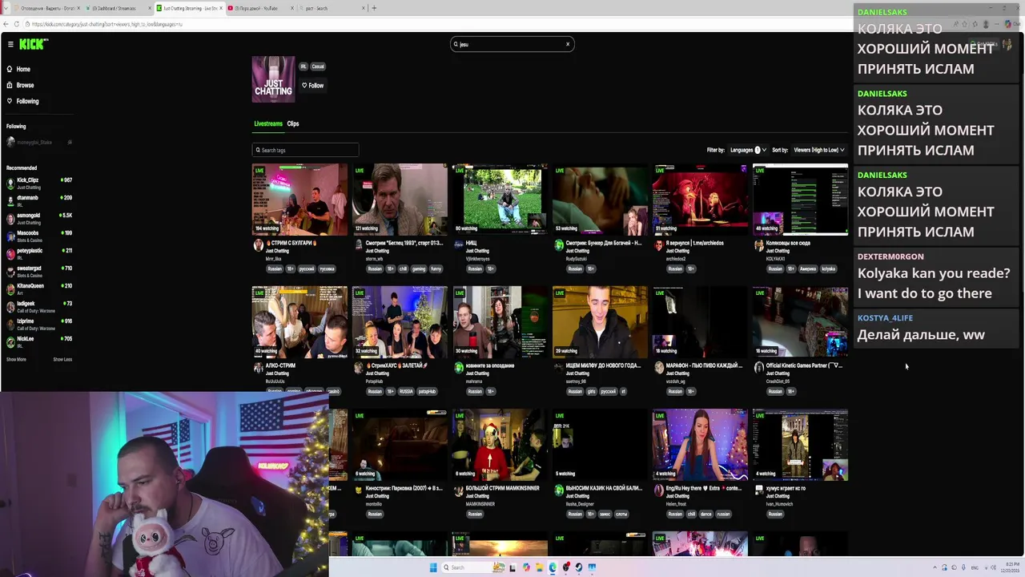The width and height of the screenshot is (1025, 577).
Task: Open Steam from the taskbar
Action: click(x=579, y=567)
